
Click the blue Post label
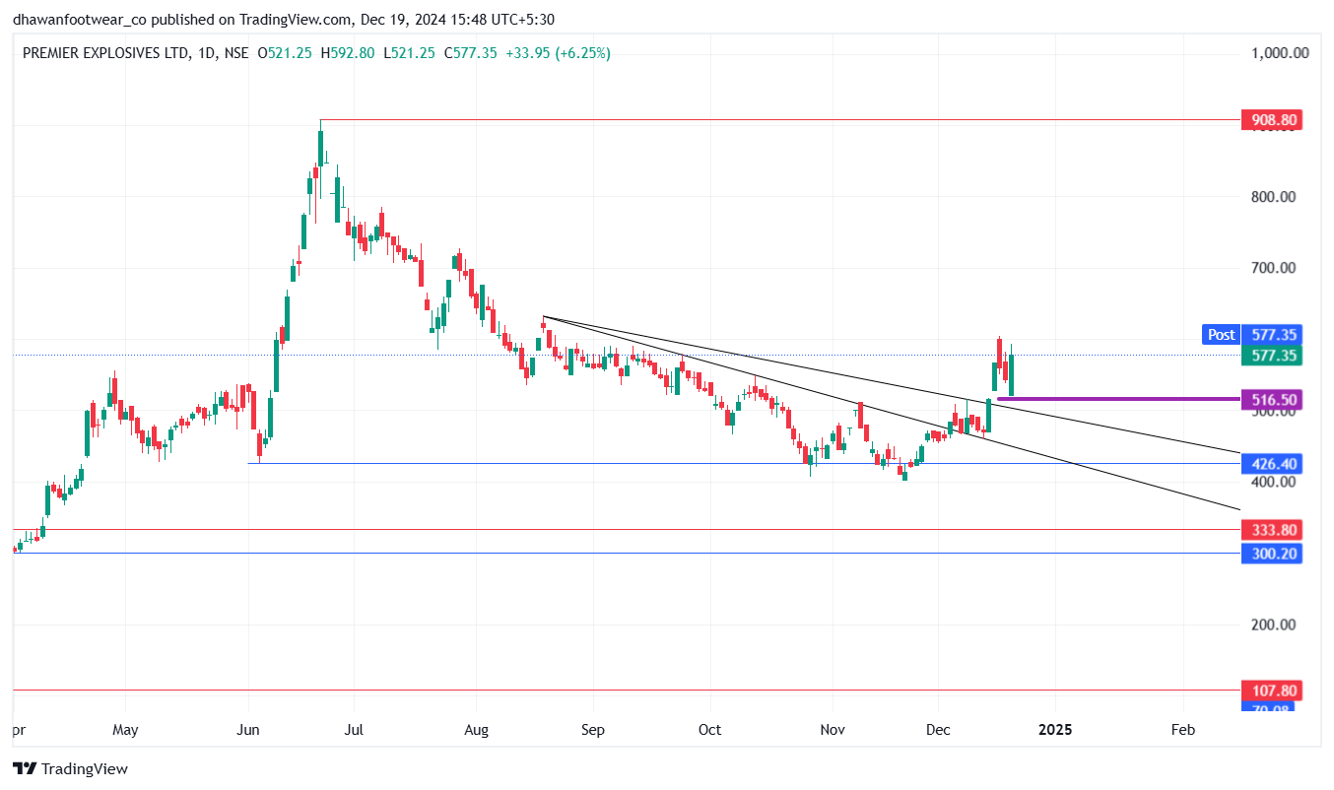point(1221,334)
